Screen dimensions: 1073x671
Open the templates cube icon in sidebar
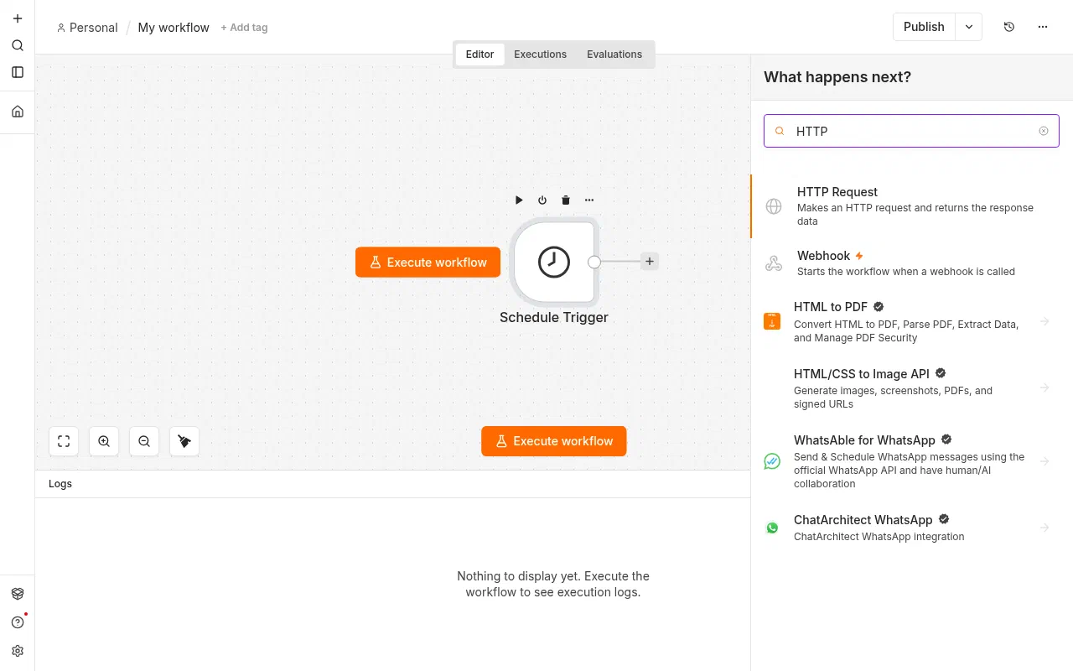point(18,594)
